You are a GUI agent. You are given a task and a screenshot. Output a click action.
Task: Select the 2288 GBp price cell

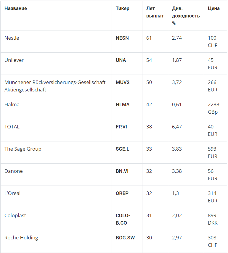pyautogui.click(x=215, y=108)
